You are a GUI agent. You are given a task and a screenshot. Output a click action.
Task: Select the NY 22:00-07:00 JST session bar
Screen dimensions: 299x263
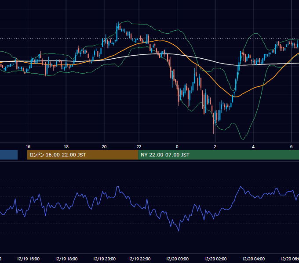point(219,155)
